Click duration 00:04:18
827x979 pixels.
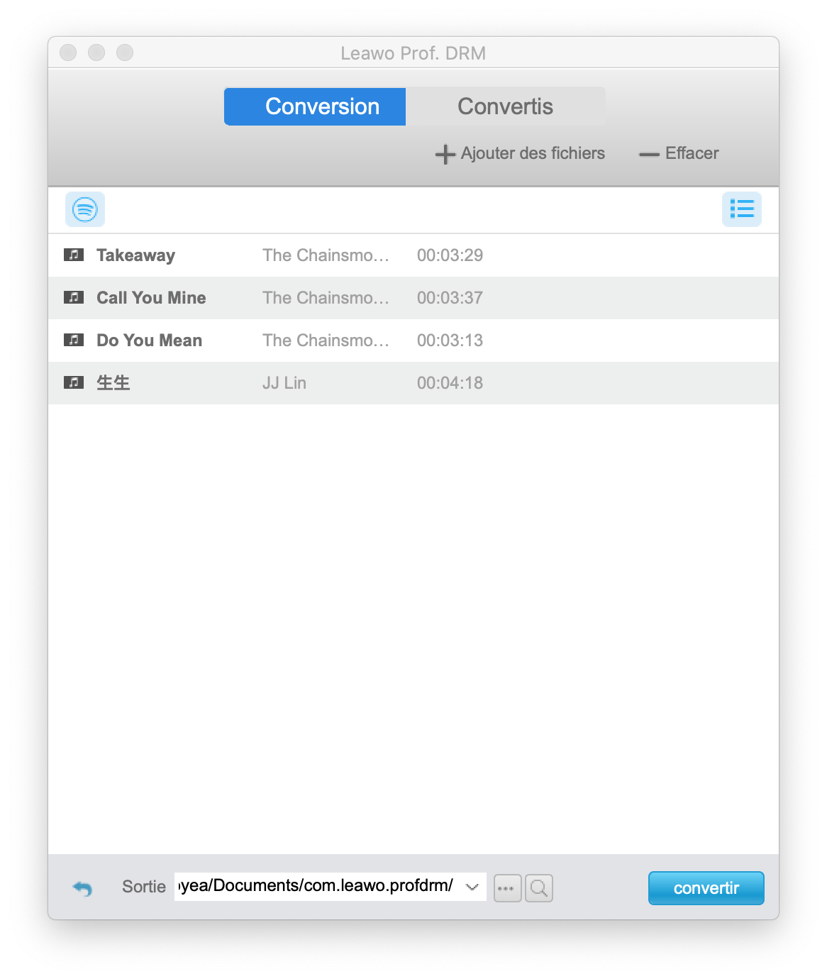pos(450,383)
